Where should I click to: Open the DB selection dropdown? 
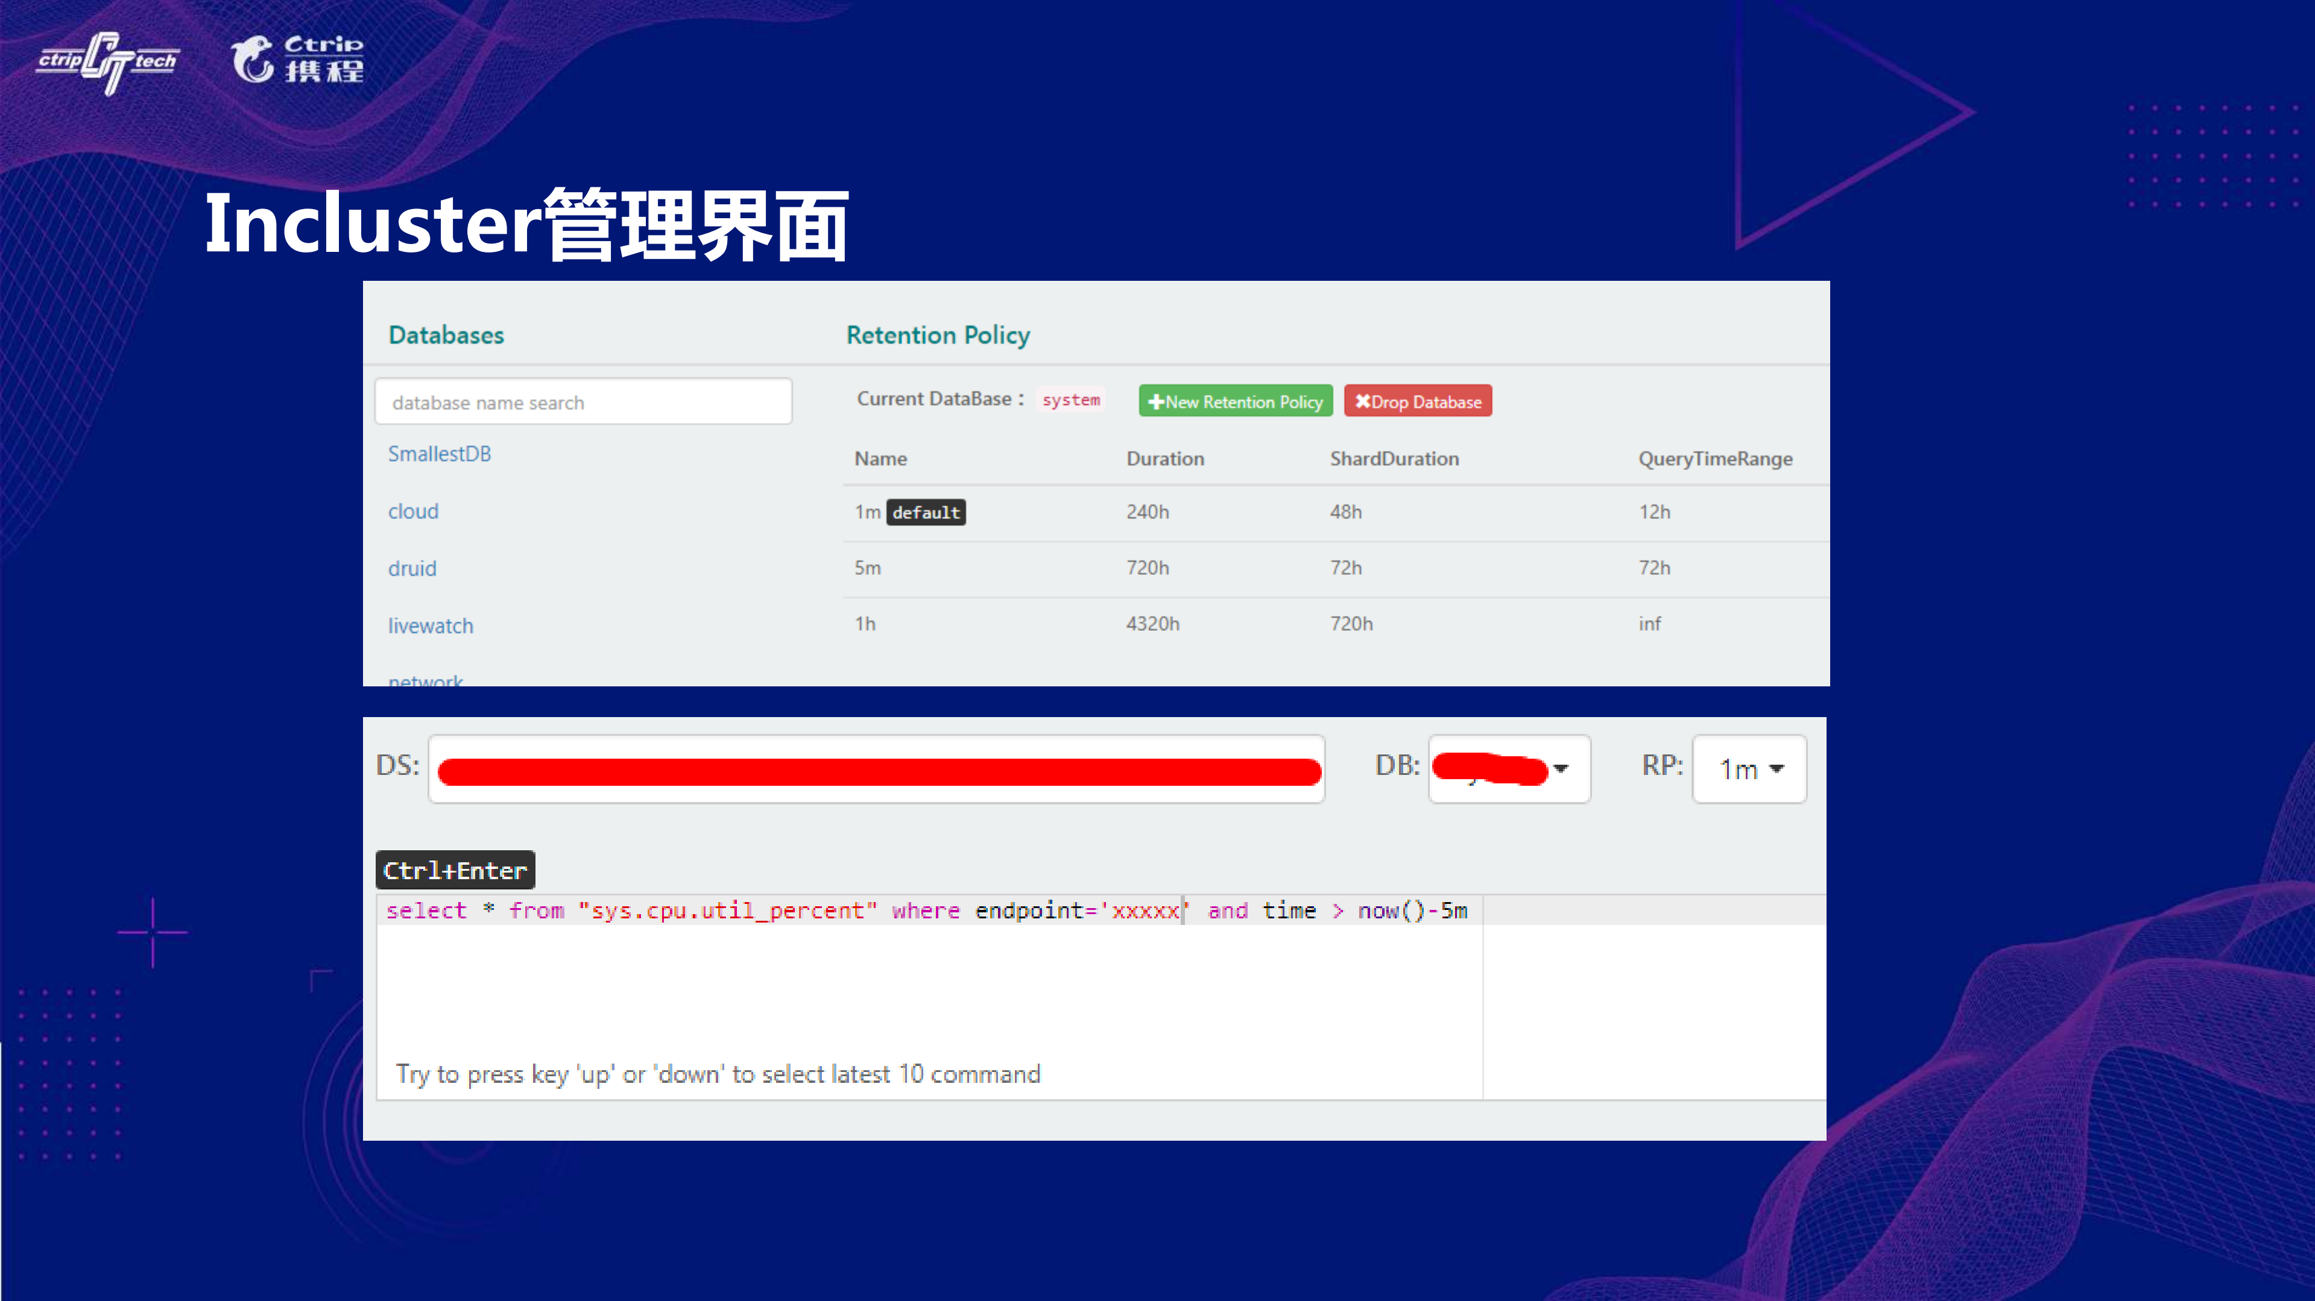pos(1508,768)
